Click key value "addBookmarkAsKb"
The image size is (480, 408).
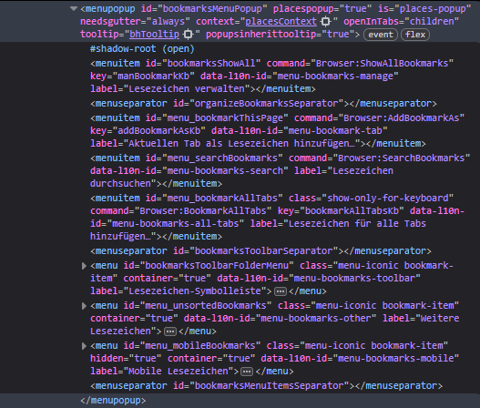click(158, 131)
